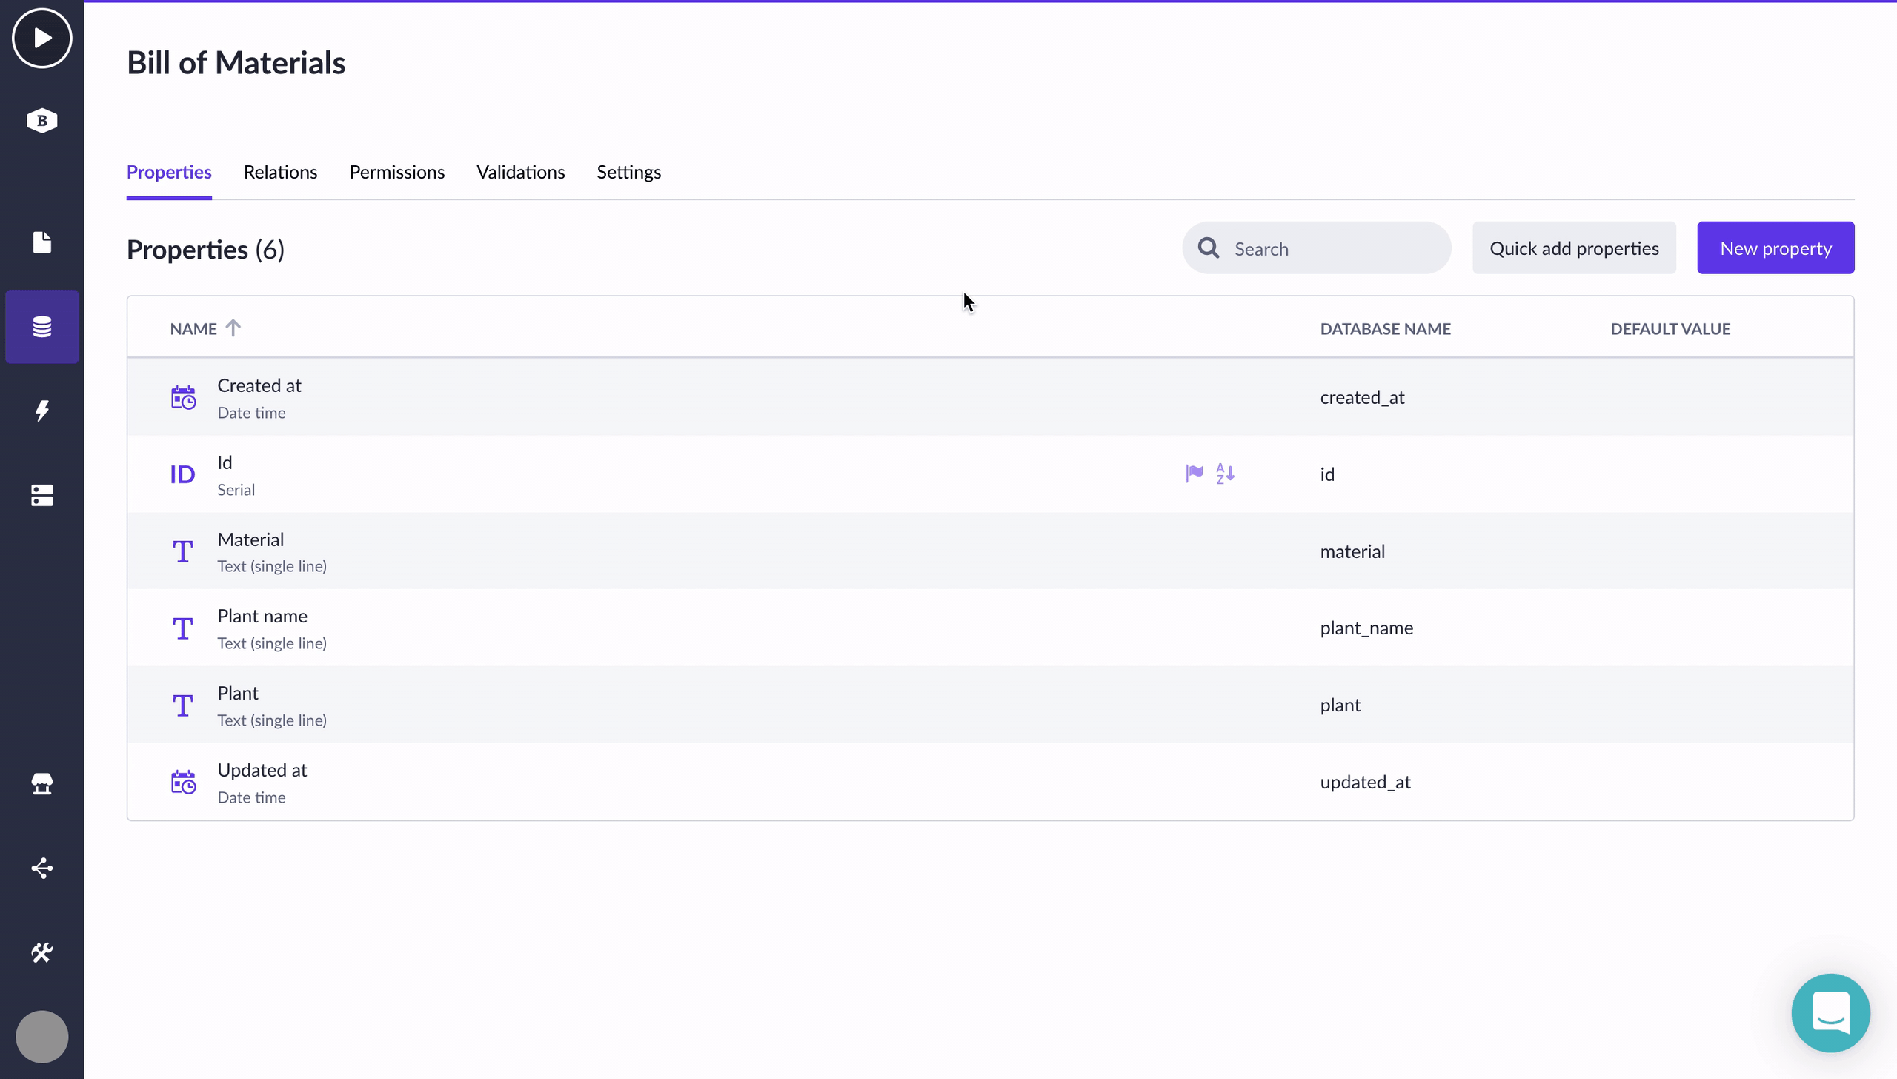Click the plant_name database name cell

point(1366,628)
